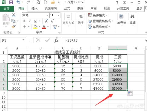This screenshot has height=111, width=147.
Task: Toggle bold formatting
Action: point(24,21)
